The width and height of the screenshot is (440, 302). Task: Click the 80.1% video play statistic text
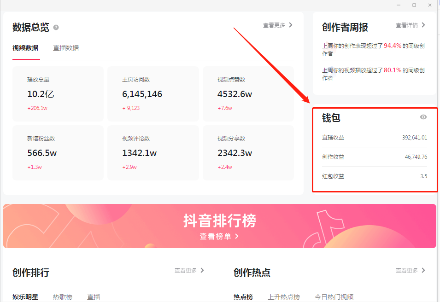point(393,70)
